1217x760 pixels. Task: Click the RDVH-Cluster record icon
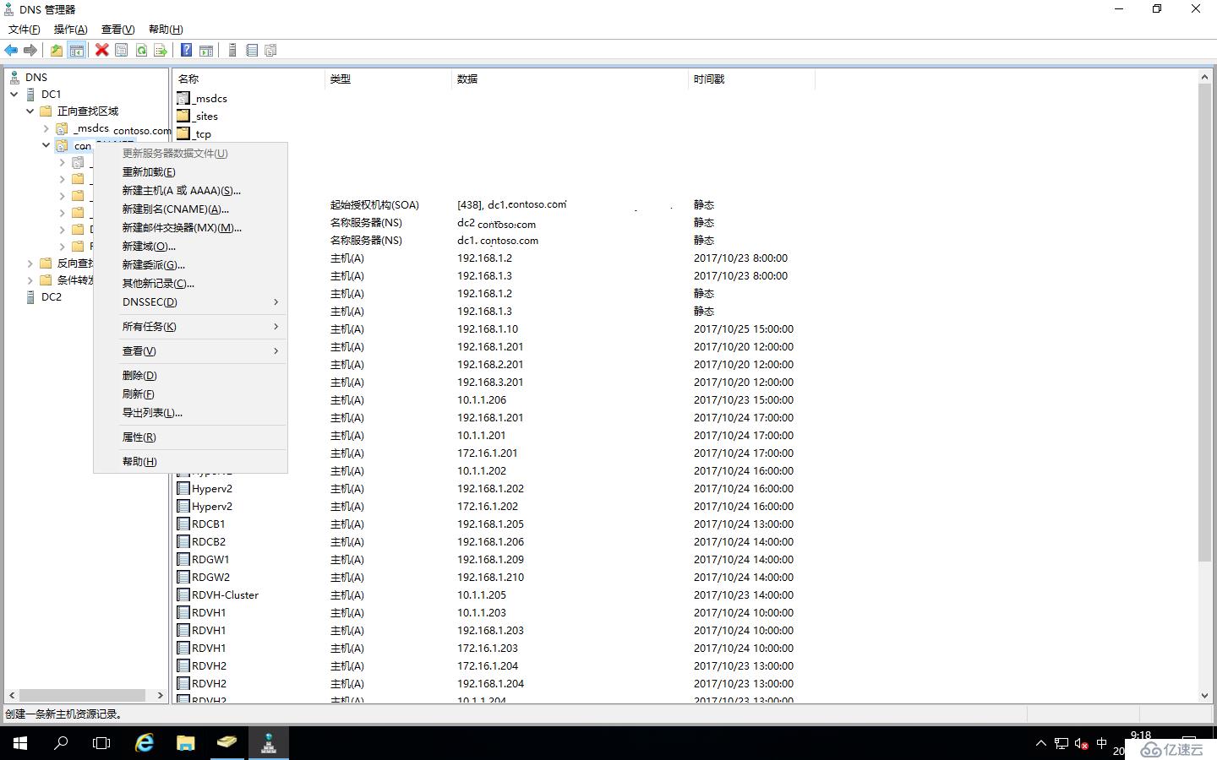point(183,594)
